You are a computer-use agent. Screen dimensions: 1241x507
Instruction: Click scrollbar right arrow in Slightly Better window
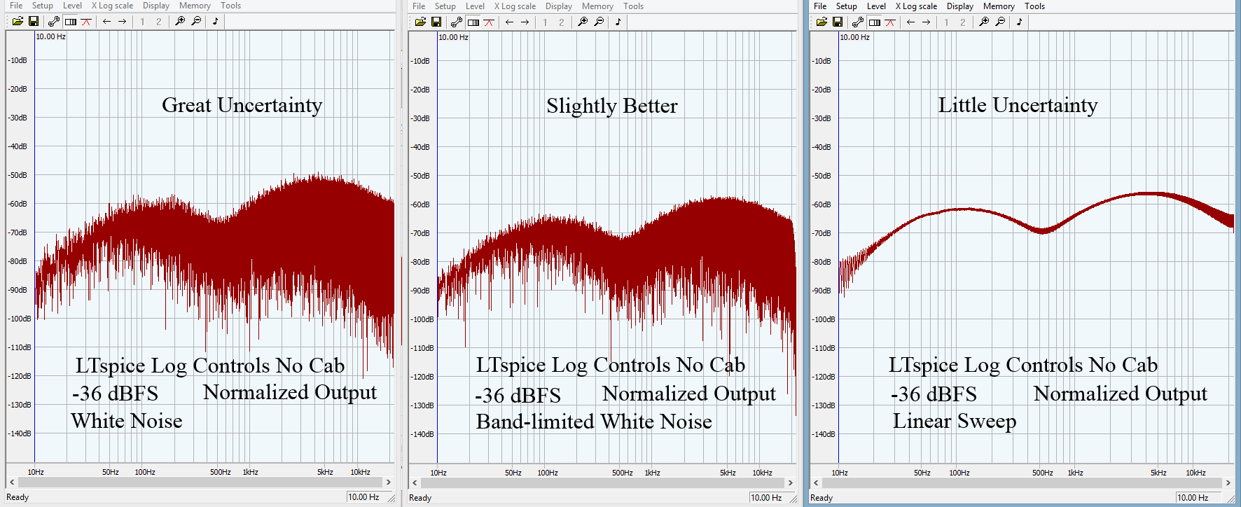coord(791,483)
